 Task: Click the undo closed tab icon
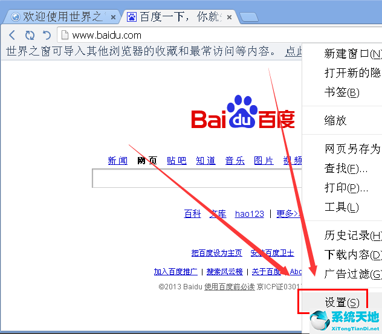(47, 35)
